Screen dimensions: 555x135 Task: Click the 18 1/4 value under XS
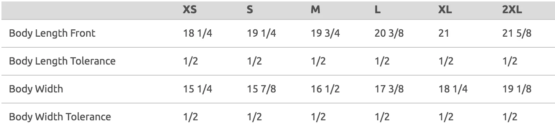pyautogui.click(x=197, y=33)
